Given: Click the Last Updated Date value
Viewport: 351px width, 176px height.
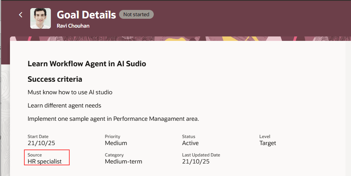Looking at the screenshot, I should (x=196, y=161).
